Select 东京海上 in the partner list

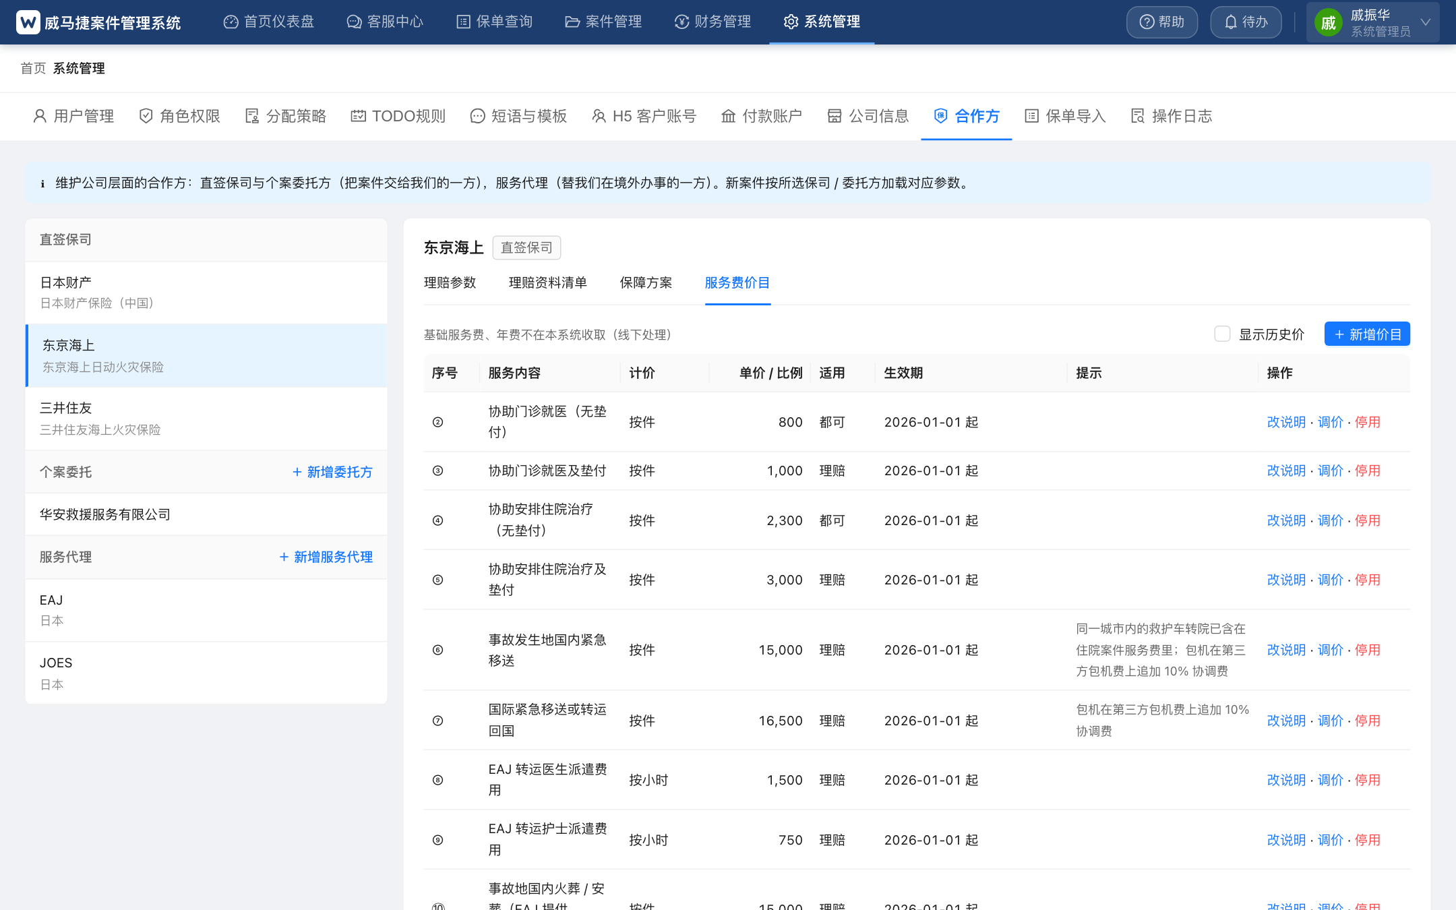click(206, 356)
